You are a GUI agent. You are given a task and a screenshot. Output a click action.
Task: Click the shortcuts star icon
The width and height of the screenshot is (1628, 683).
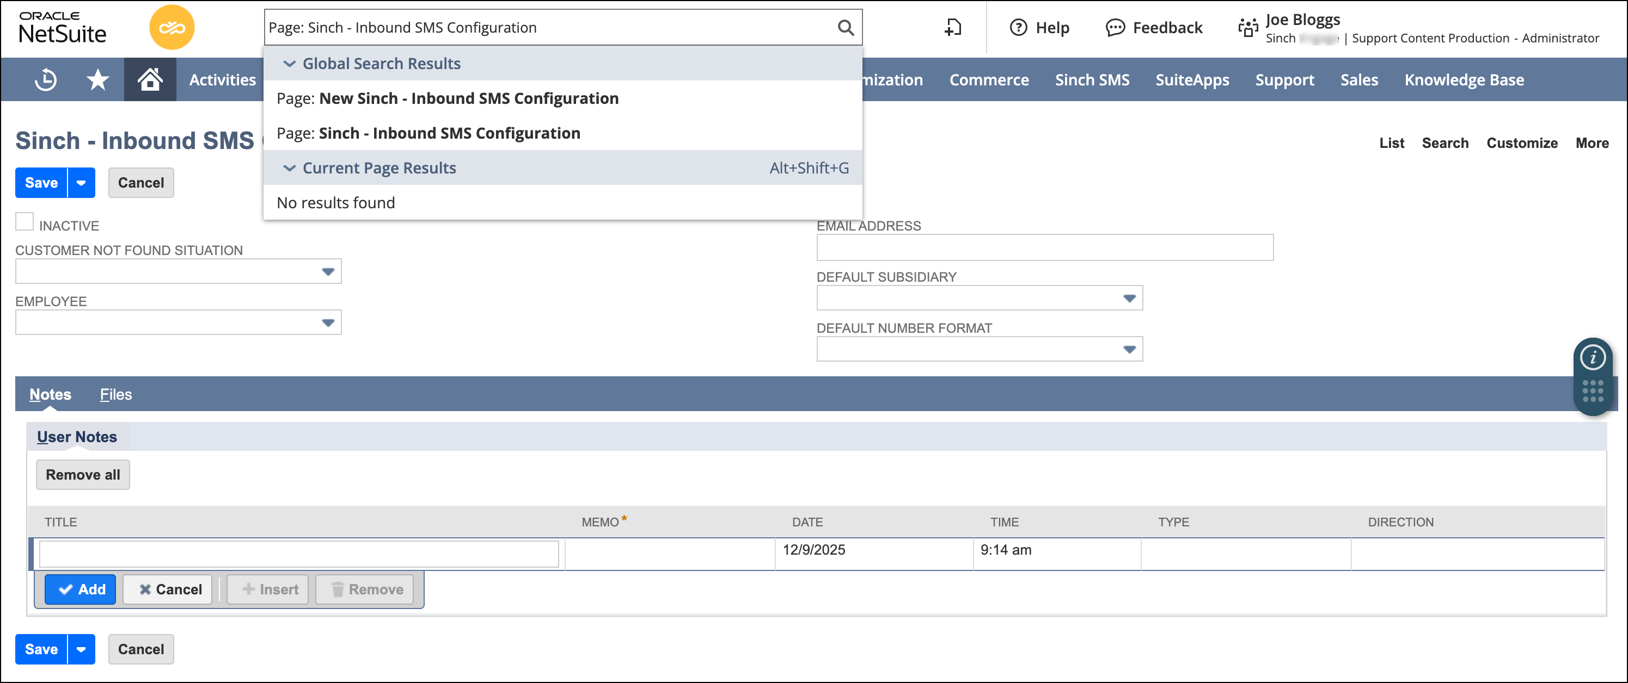(x=97, y=79)
